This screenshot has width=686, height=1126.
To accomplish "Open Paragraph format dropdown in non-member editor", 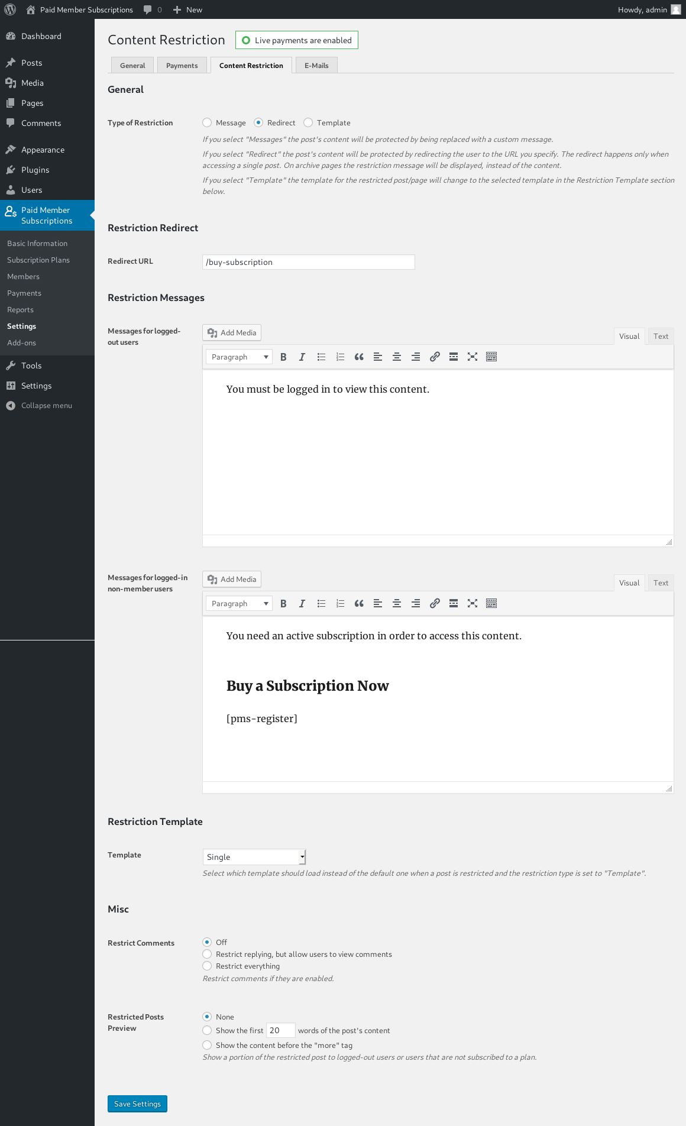I will 239,603.
